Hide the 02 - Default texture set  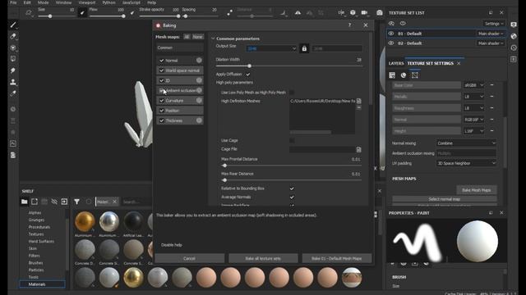391,43
